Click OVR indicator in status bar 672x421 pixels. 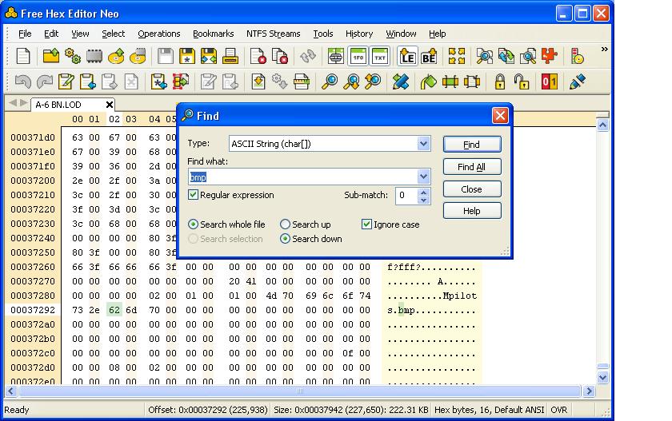558,410
